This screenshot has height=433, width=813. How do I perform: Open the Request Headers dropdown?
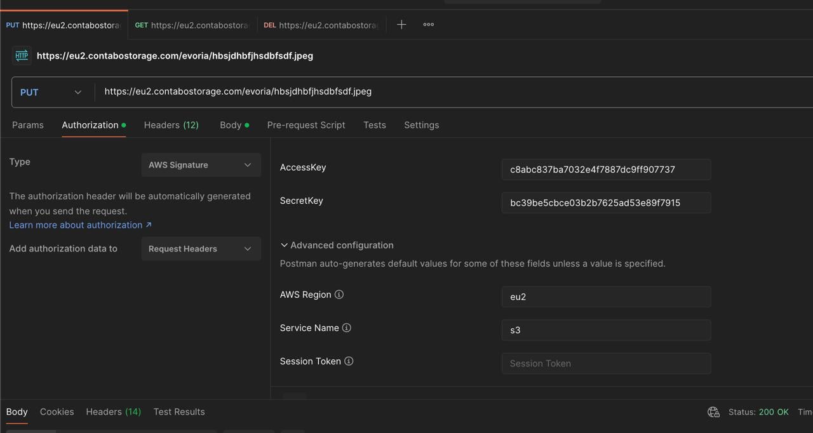coord(201,249)
